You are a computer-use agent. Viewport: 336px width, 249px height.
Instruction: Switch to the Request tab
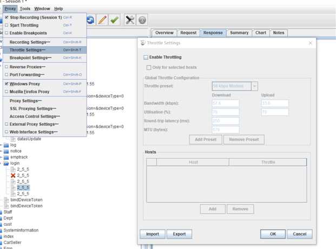coord(188,33)
